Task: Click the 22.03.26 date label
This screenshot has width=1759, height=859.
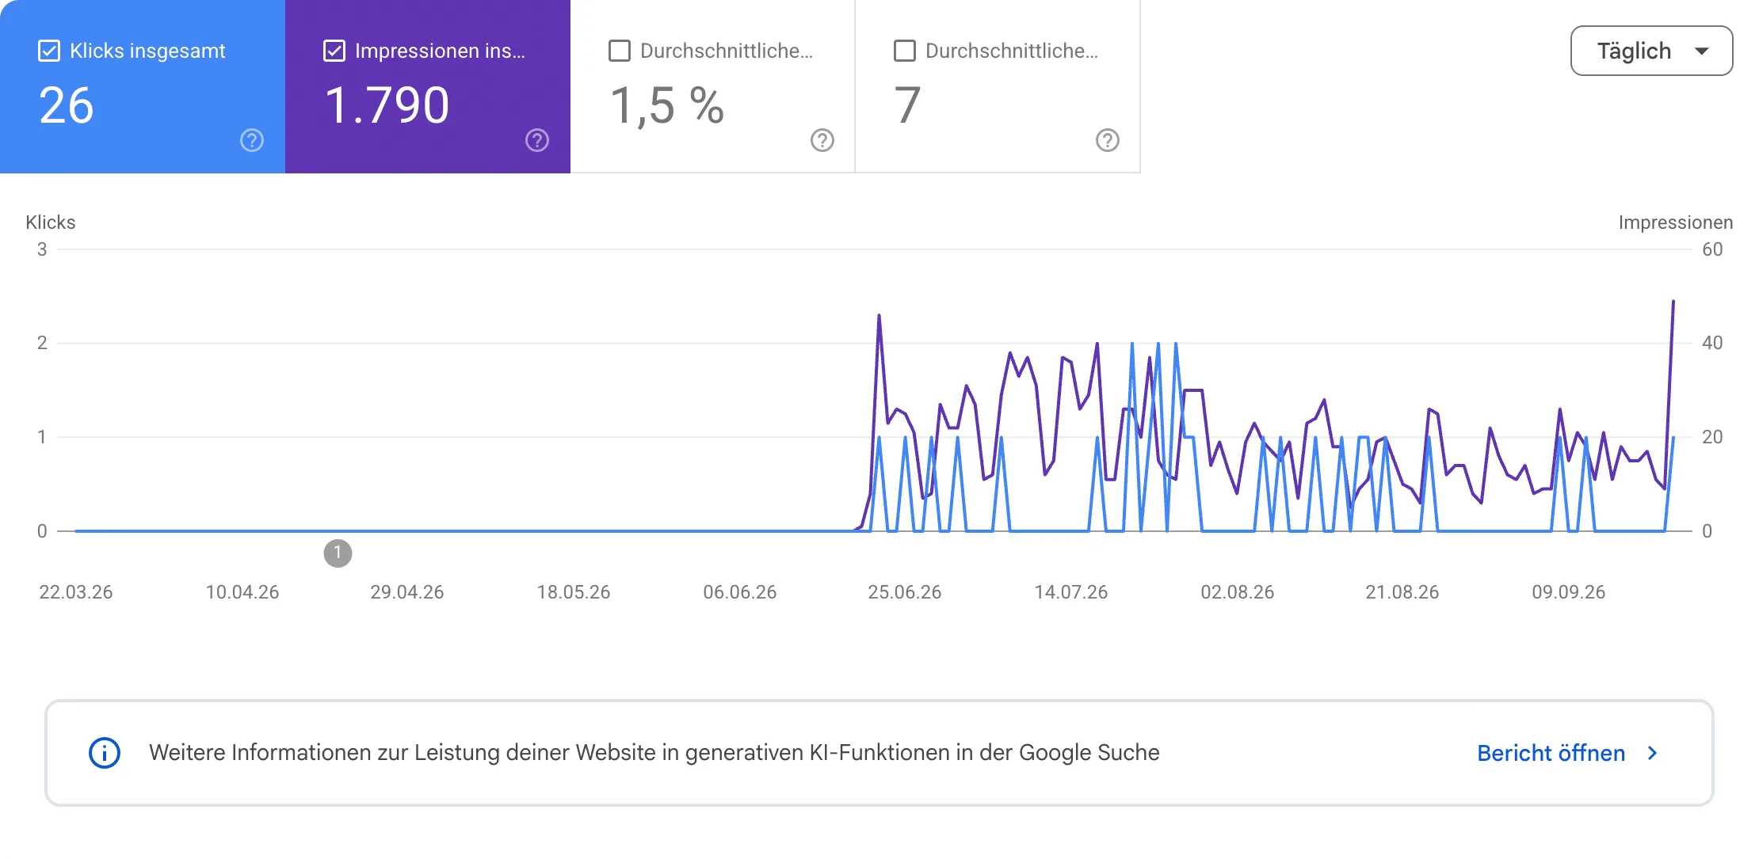Action: 76,592
